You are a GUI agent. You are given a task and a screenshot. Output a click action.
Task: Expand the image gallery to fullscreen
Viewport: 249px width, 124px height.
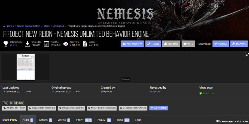[x=247, y=55]
